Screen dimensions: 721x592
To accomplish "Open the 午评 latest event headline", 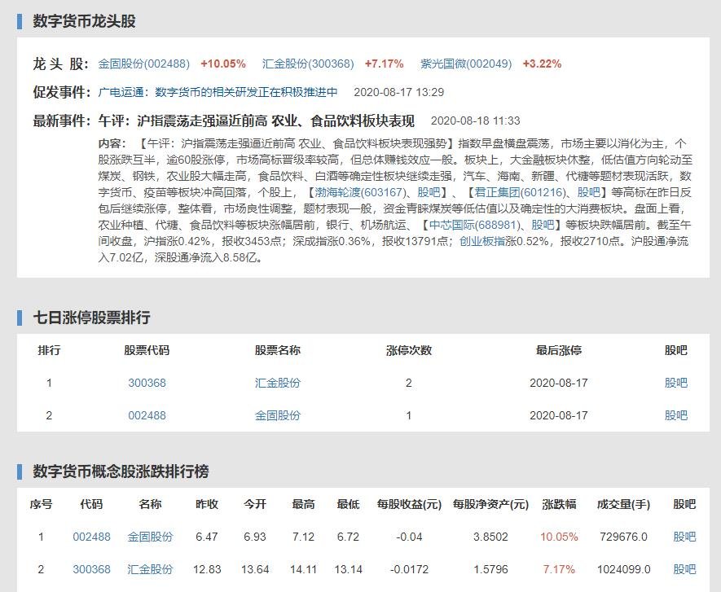I will (256, 121).
